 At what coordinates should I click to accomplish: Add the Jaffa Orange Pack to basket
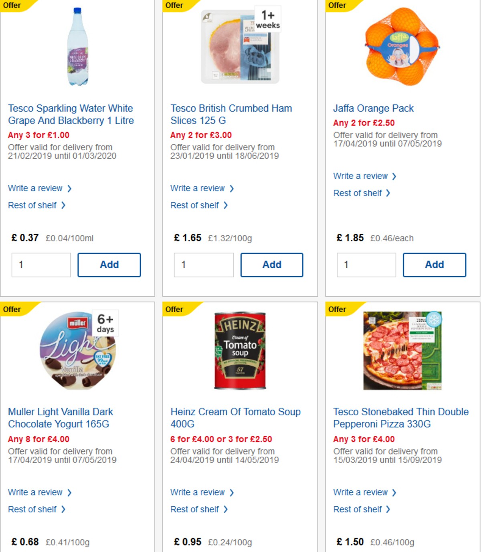click(434, 265)
